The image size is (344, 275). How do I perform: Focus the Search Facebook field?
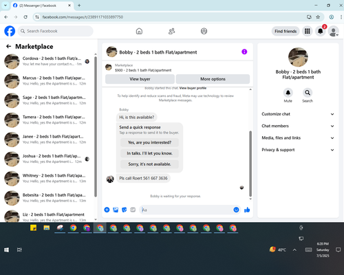(55, 31)
